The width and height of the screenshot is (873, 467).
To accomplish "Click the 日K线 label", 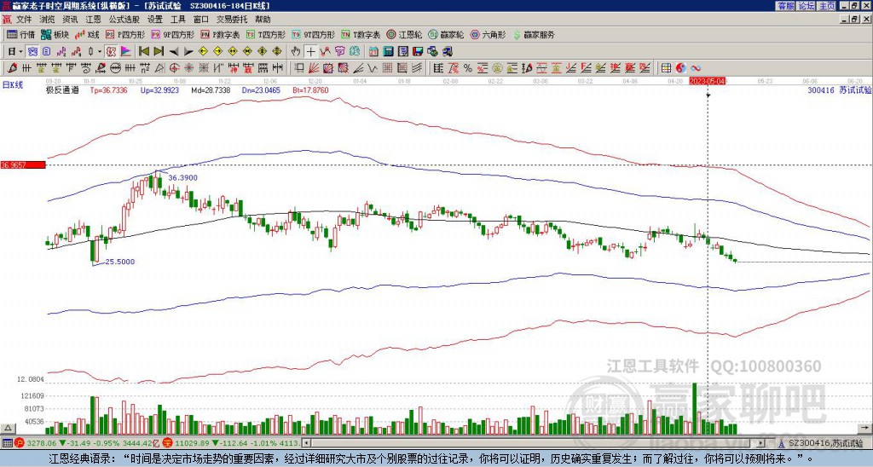I will [13, 84].
